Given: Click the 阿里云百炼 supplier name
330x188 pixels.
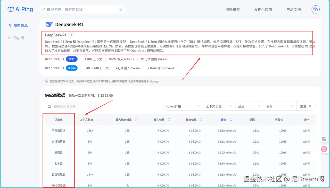Looking at the screenshot, I should pos(59,131).
